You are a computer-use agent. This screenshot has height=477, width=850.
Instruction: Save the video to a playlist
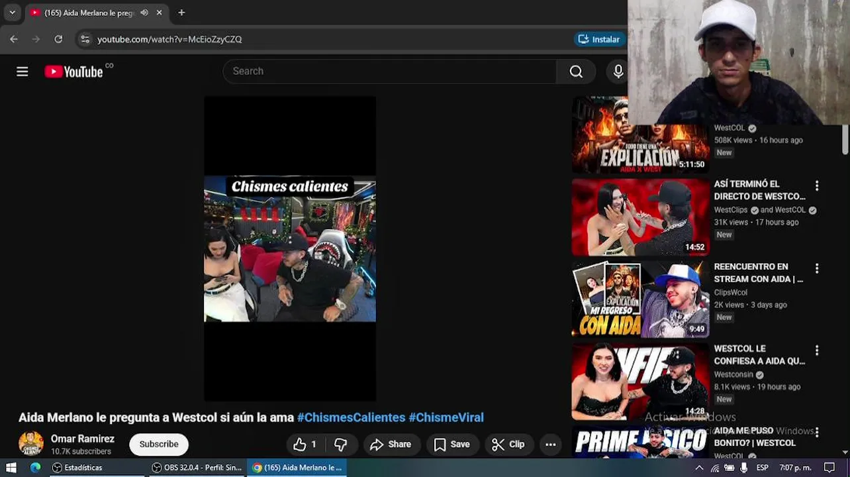click(x=452, y=445)
